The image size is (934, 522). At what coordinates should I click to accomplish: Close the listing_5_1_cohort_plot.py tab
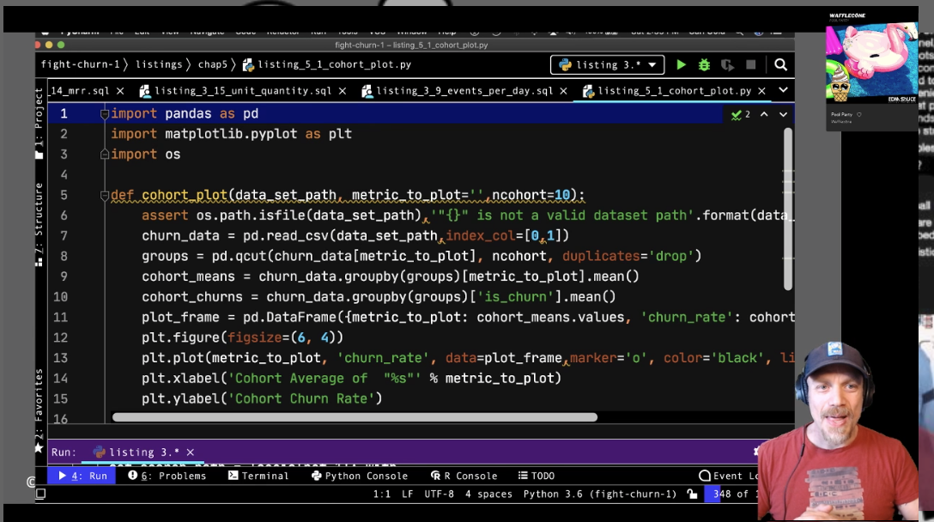(761, 91)
